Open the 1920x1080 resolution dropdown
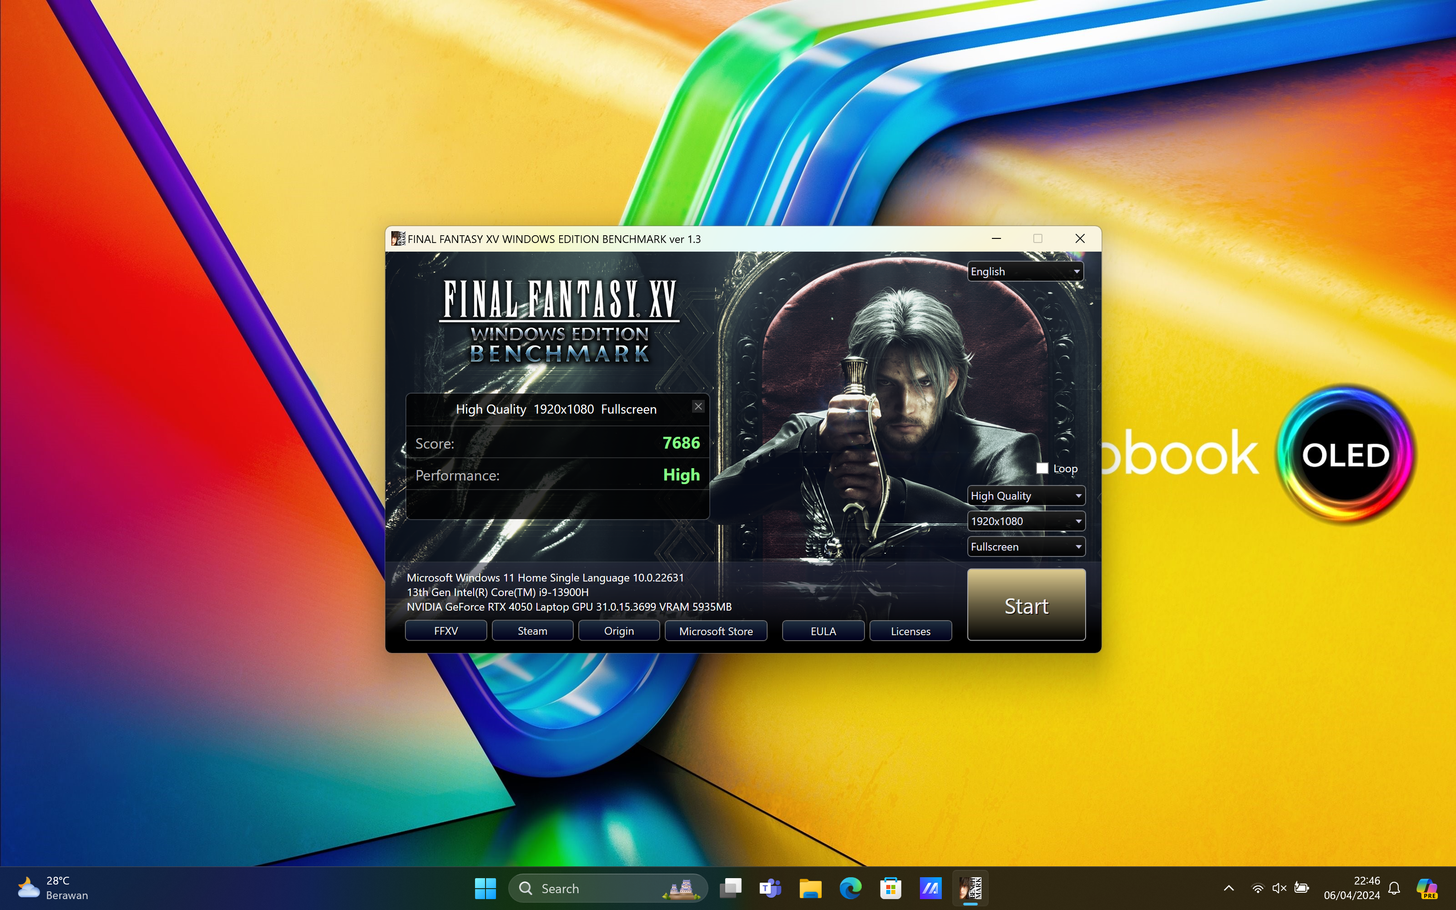Image resolution: width=1456 pixels, height=910 pixels. 1025,521
